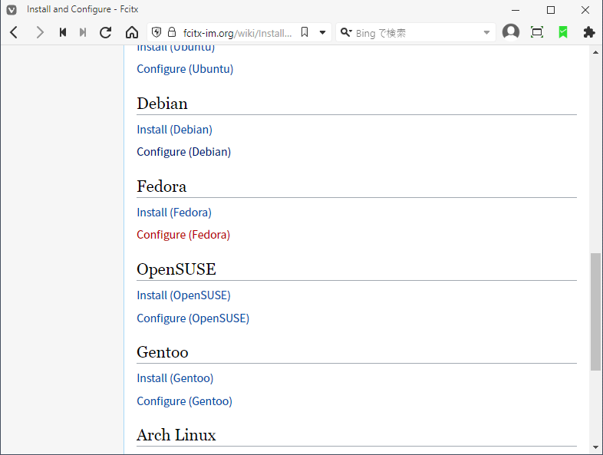Expand the search history dropdown arrow
Viewport: 603px width, 455px height.
486,32
